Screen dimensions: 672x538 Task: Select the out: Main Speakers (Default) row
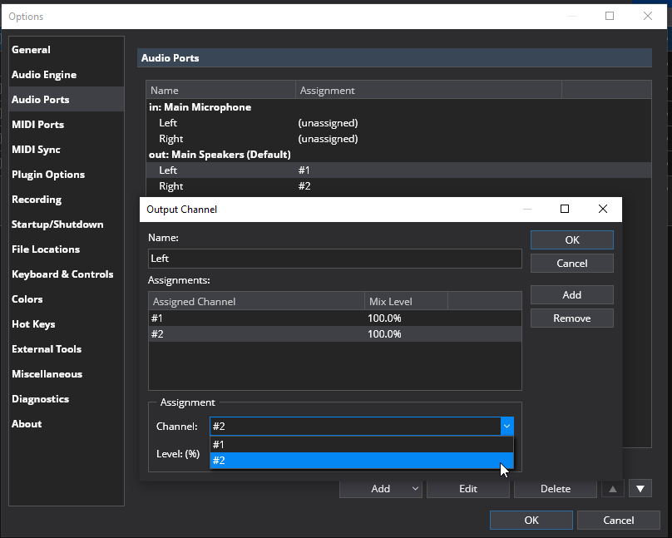point(398,155)
